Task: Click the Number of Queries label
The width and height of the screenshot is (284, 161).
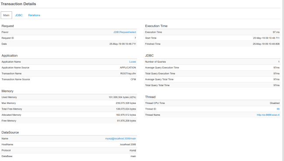Action: pyautogui.click(x=155, y=62)
